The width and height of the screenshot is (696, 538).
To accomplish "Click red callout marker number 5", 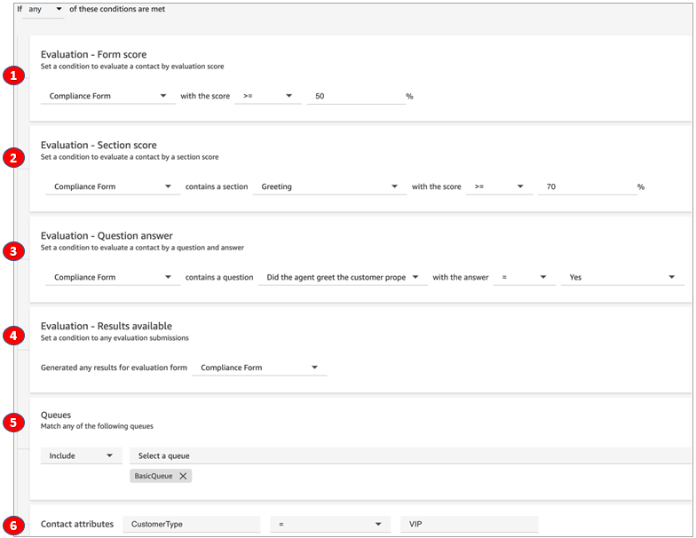I will pyautogui.click(x=12, y=423).
